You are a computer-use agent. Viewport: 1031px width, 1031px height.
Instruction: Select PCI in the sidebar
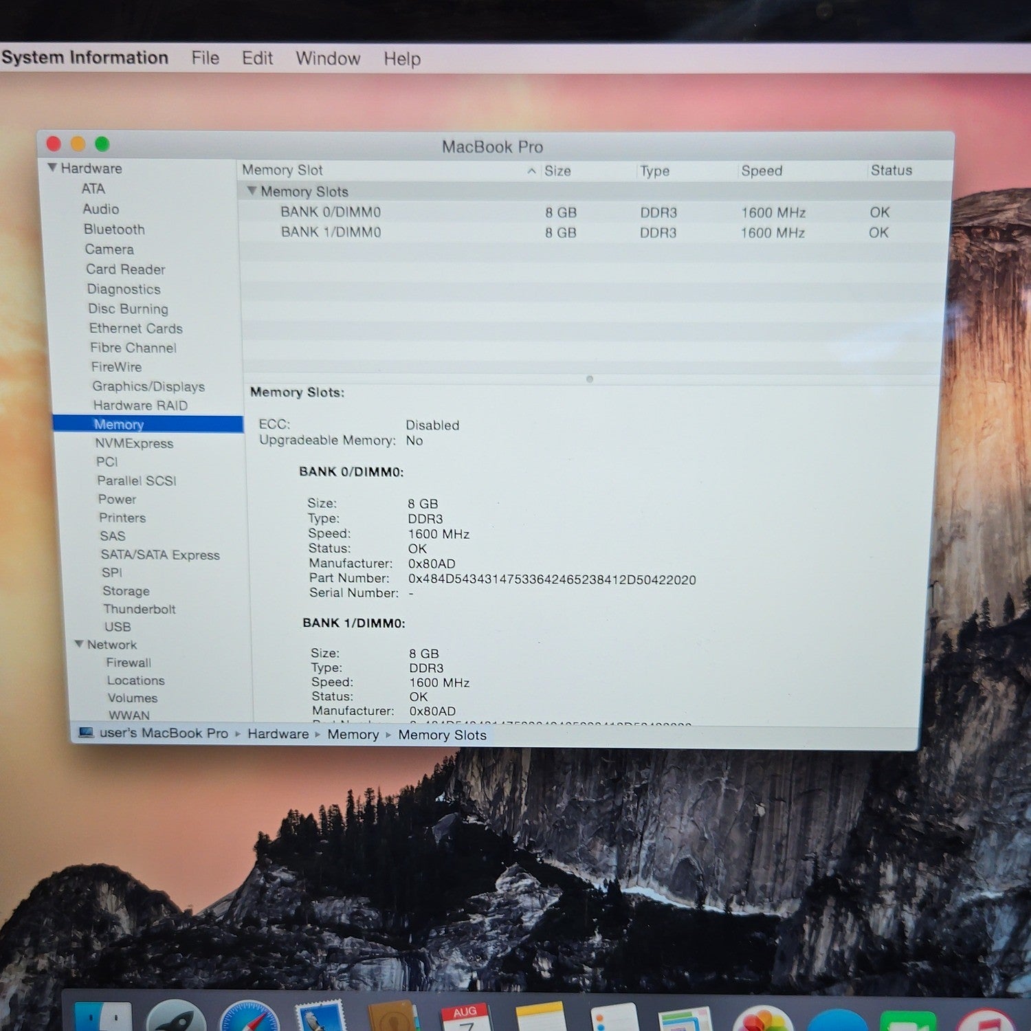(x=107, y=462)
